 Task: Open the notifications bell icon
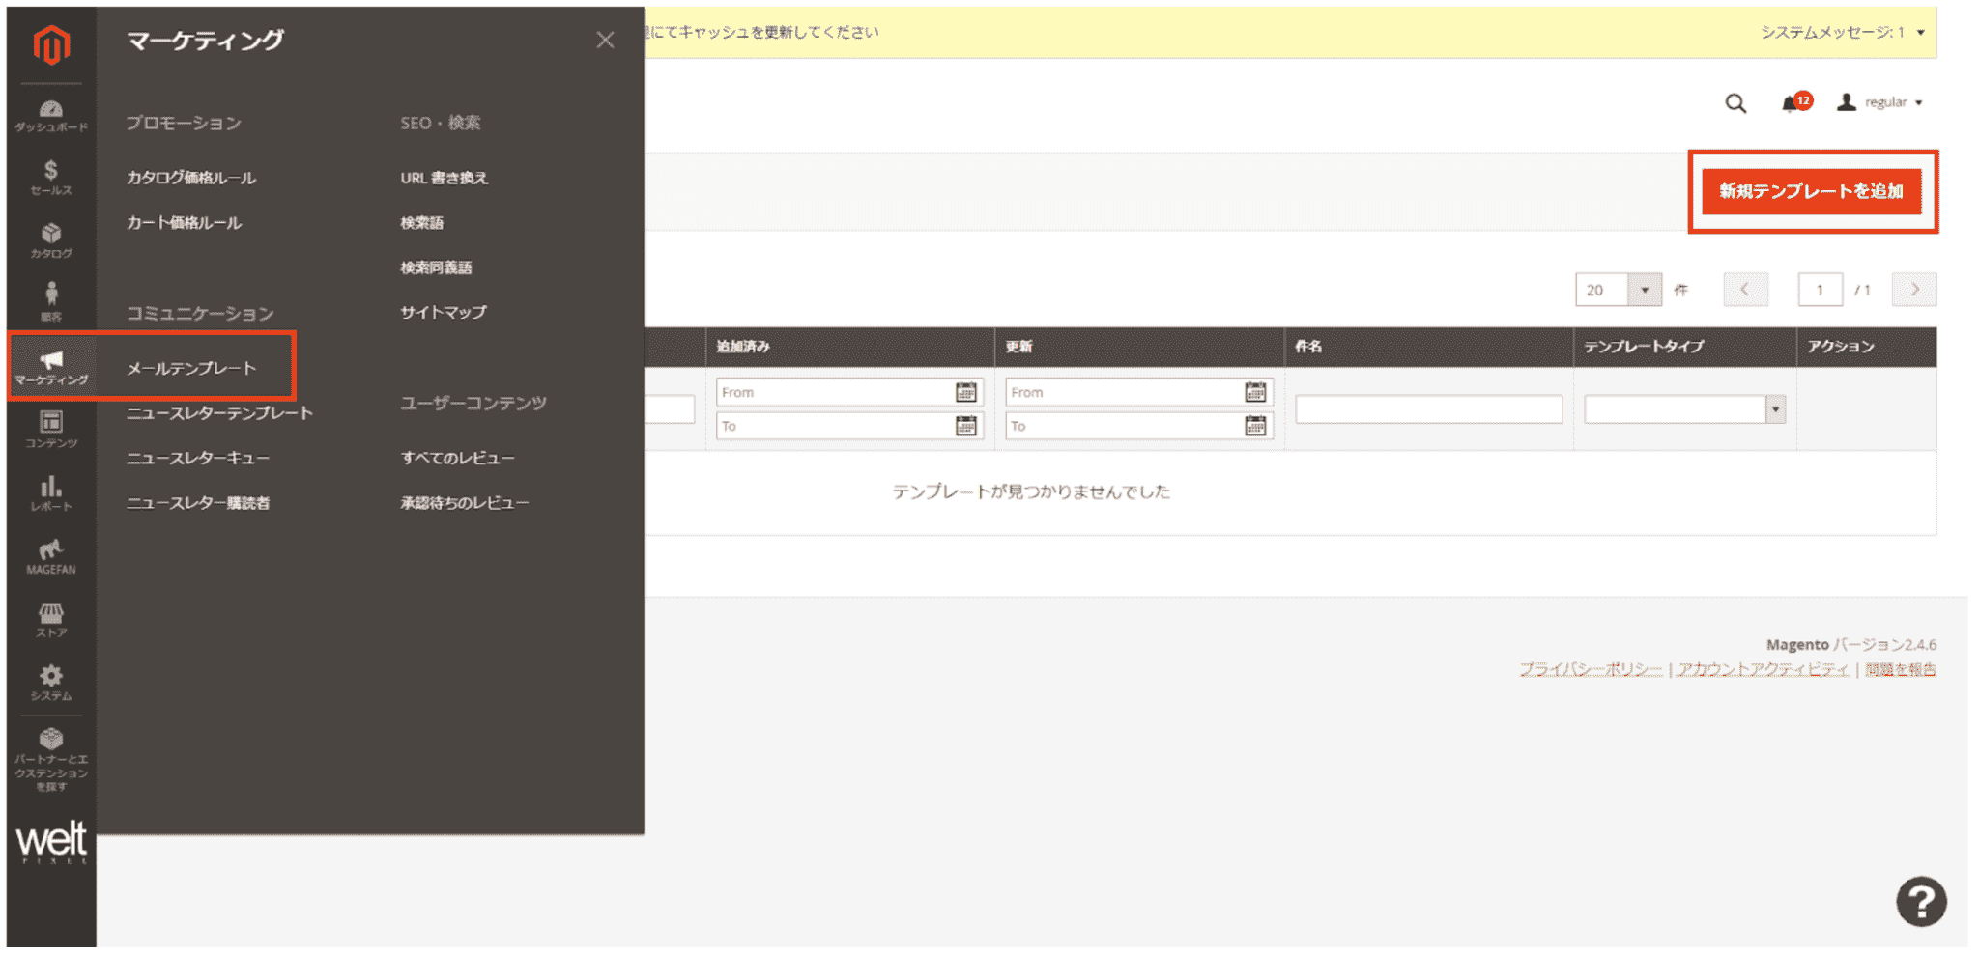(1790, 102)
